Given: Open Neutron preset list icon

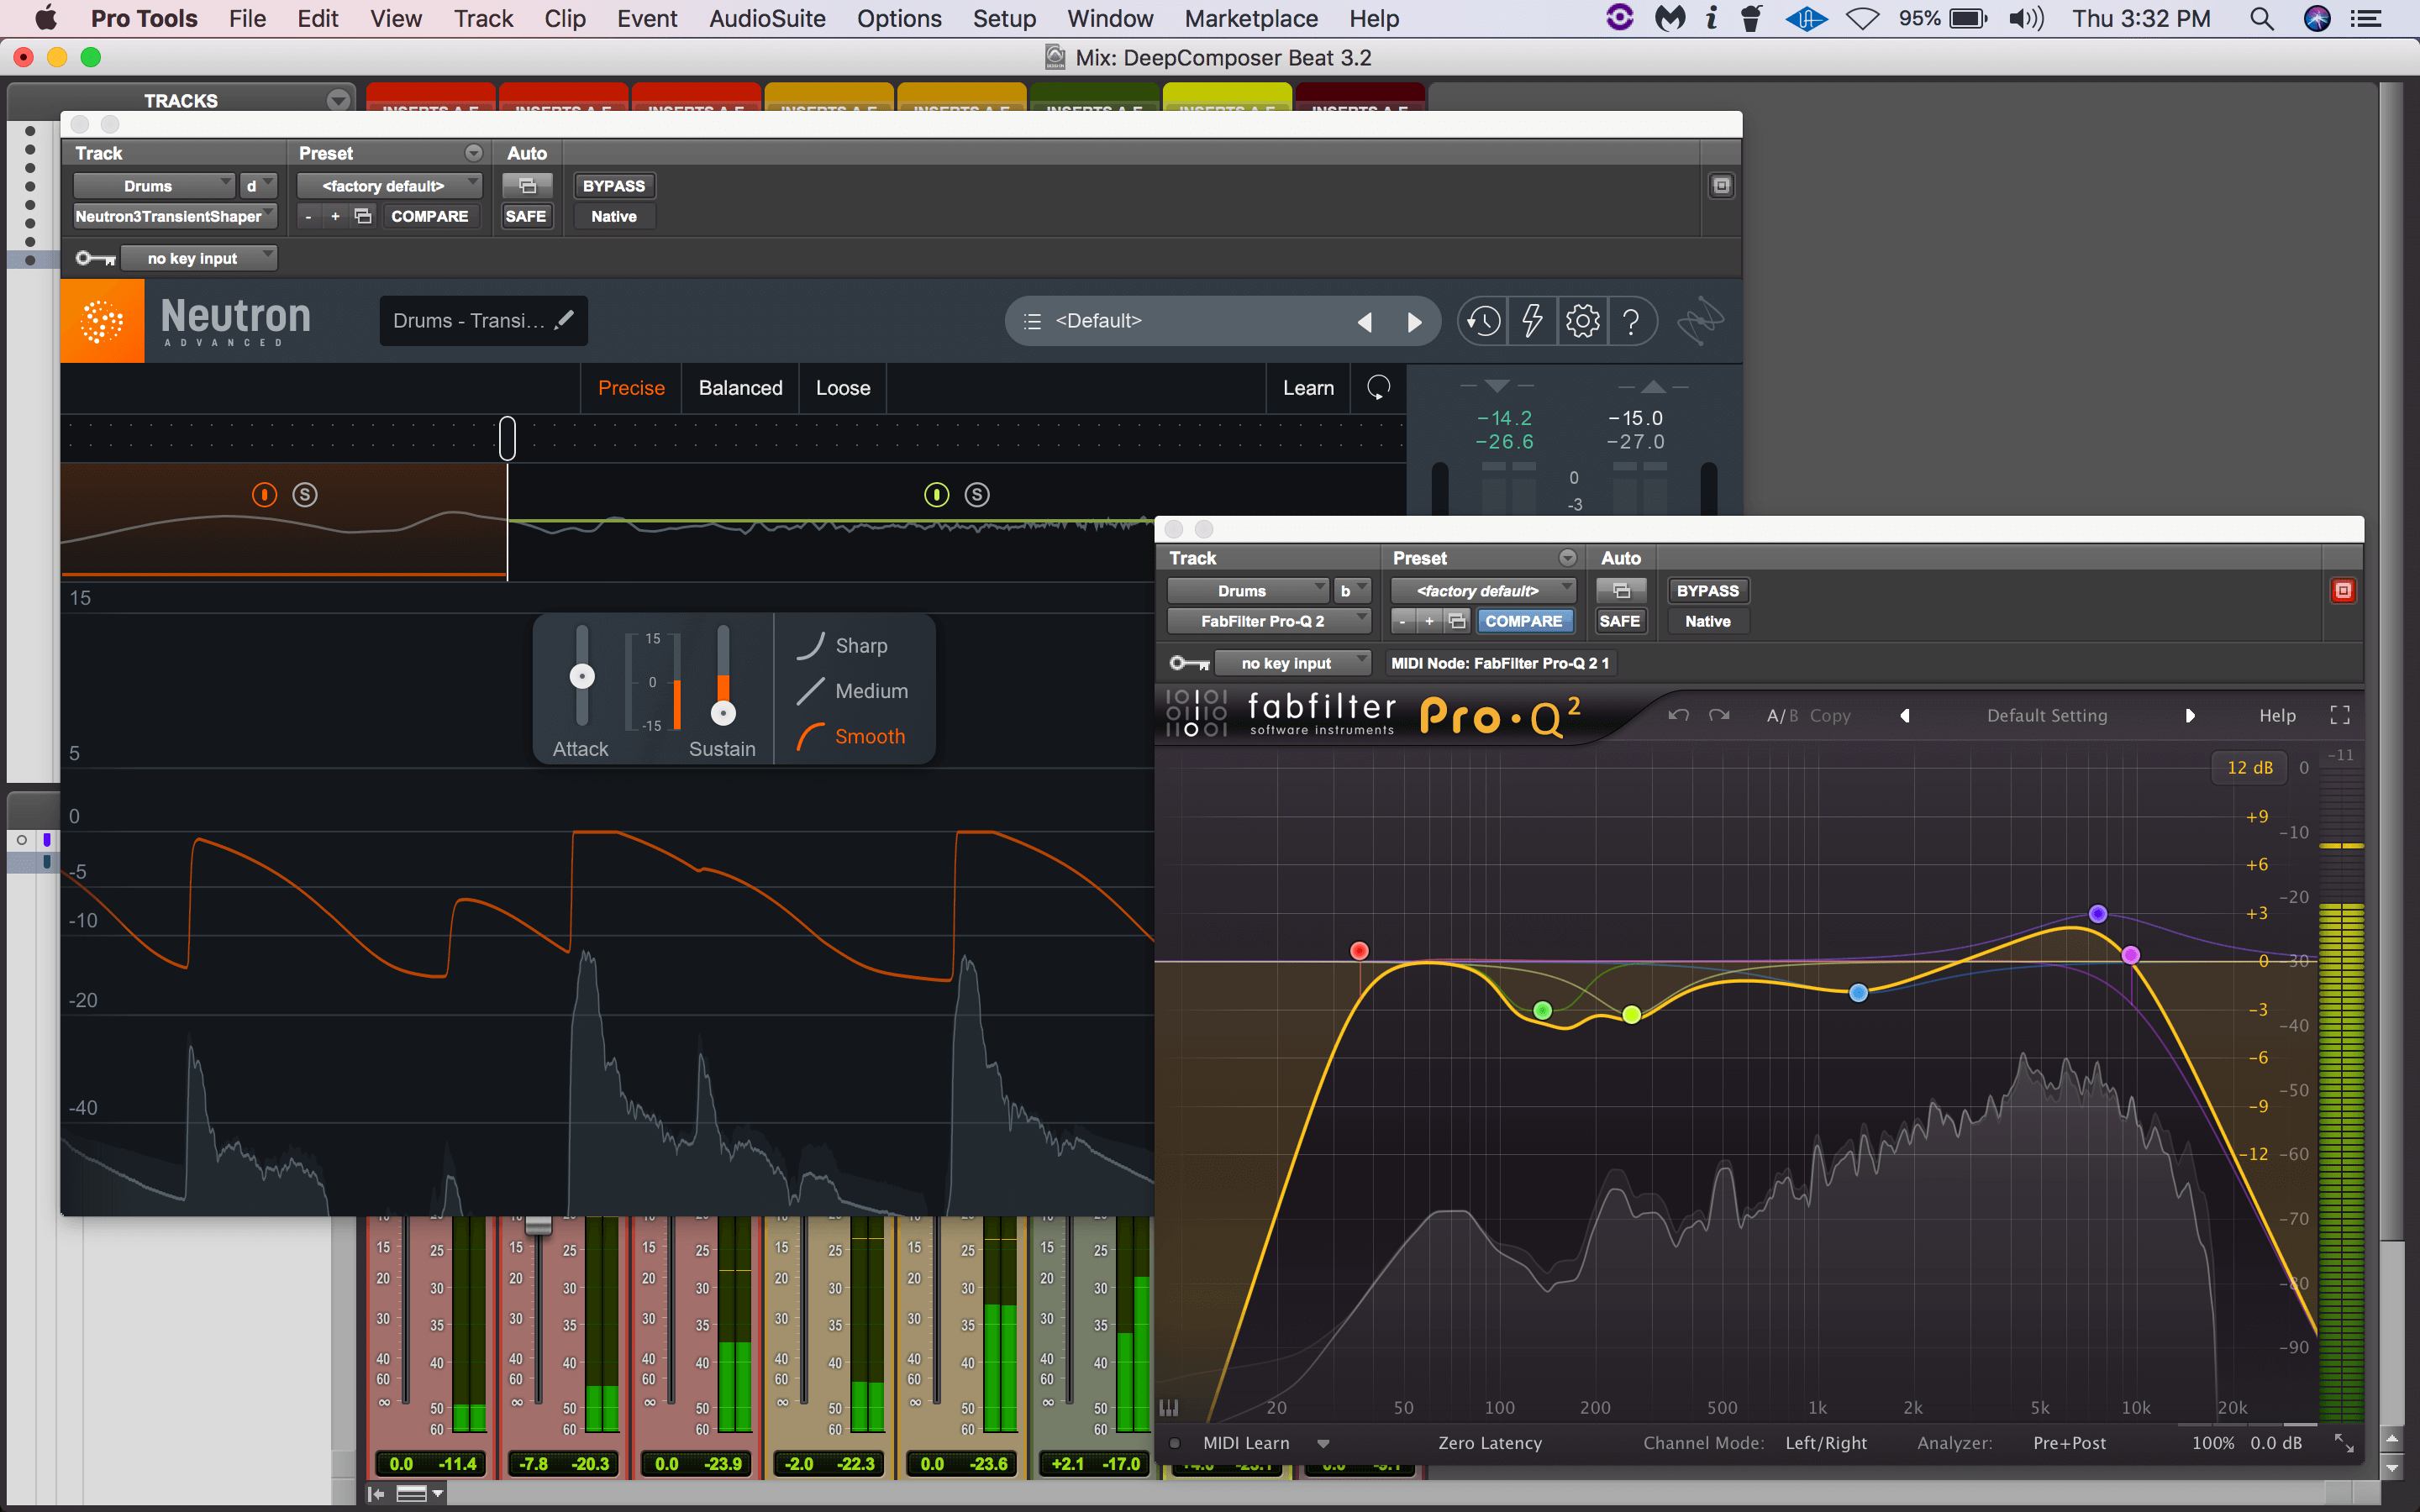Looking at the screenshot, I should pyautogui.click(x=1033, y=321).
